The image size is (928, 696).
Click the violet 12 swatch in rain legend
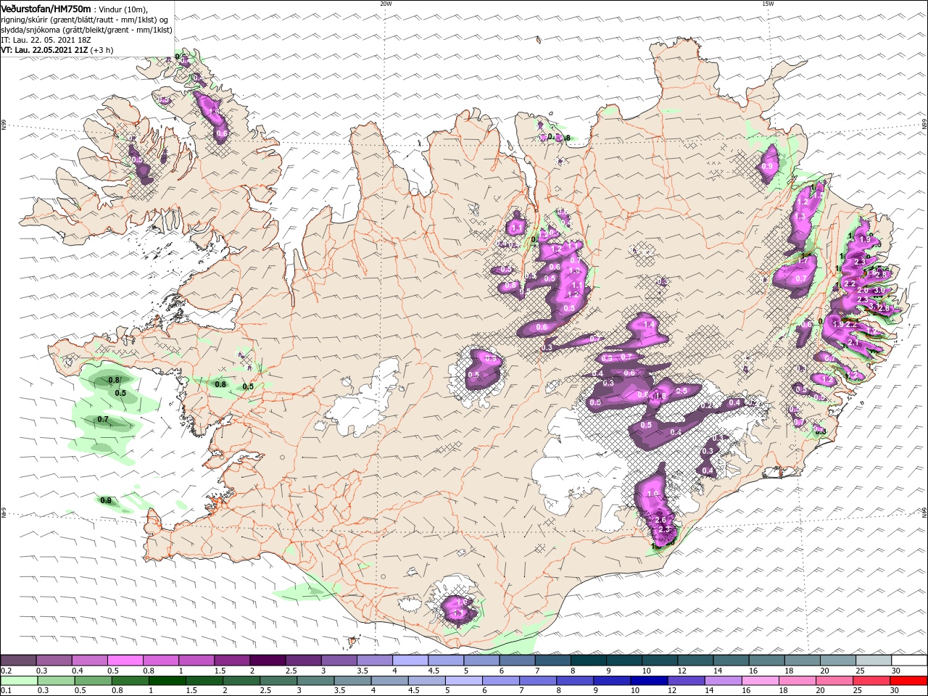pos(686,681)
